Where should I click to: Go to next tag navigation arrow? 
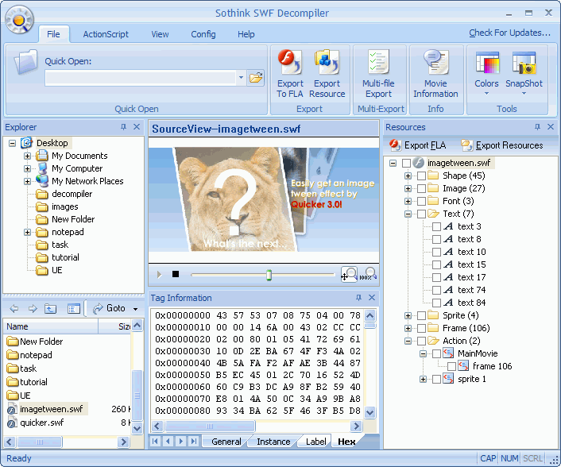[x=180, y=442]
